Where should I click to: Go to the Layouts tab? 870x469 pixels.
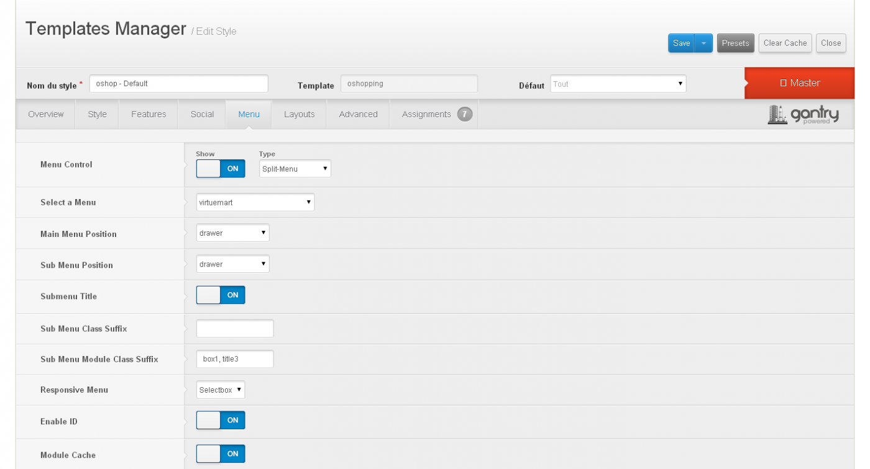pos(299,114)
